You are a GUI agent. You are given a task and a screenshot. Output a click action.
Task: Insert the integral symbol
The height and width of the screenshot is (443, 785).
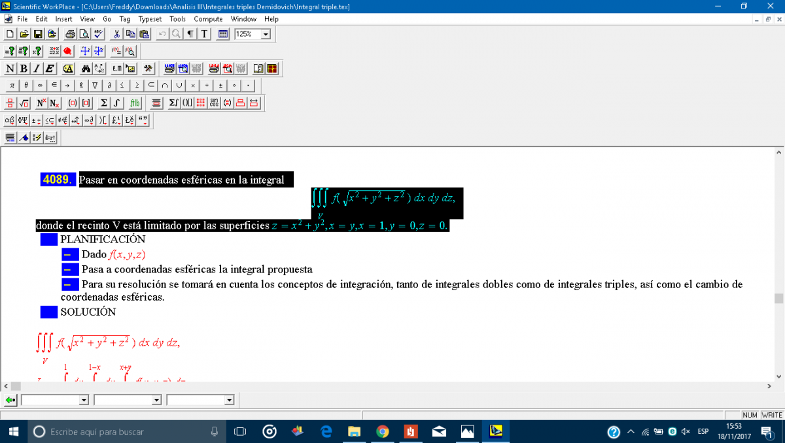coord(116,103)
